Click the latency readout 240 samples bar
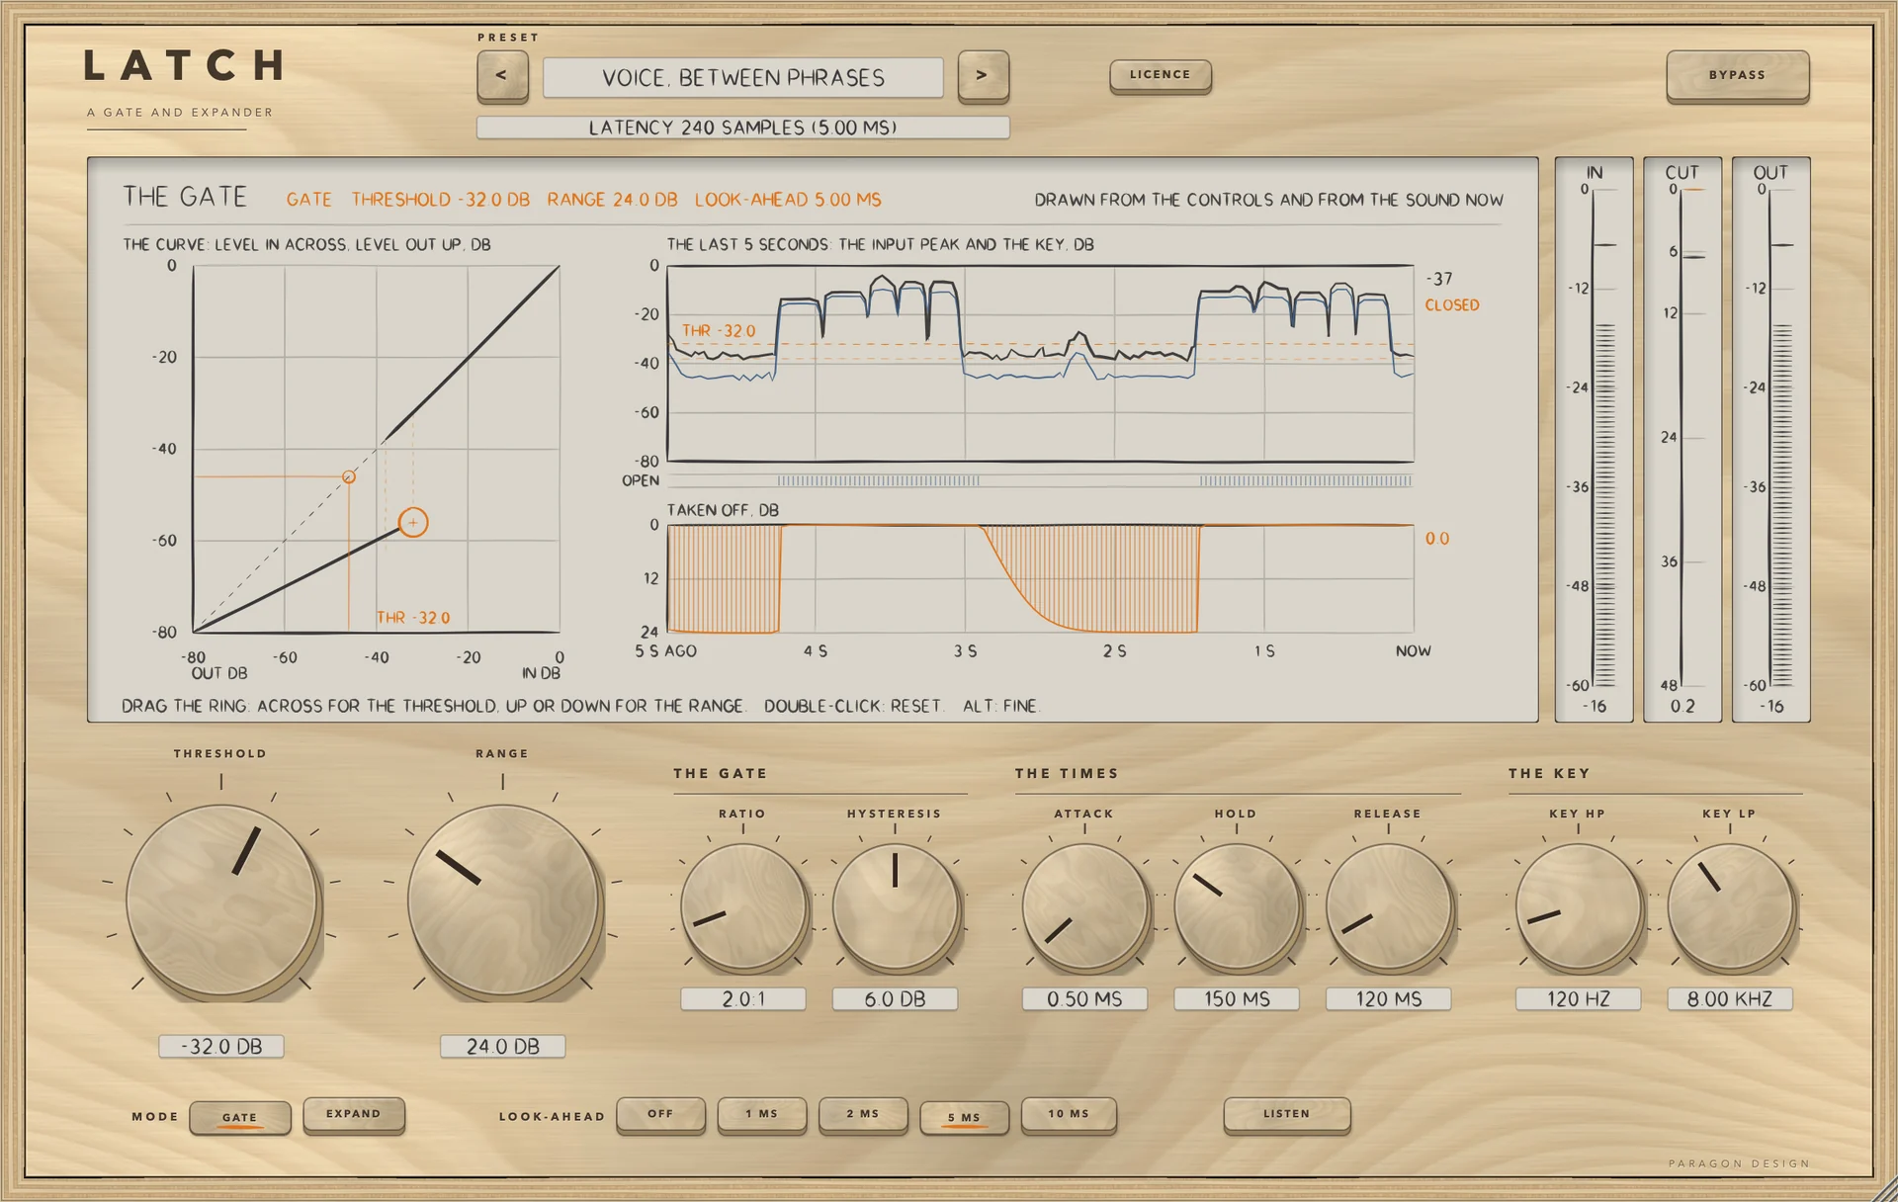The width and height of the screenshot is (1898, 1202). [743, 128]
